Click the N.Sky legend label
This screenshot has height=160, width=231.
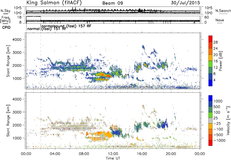point(5,11)
